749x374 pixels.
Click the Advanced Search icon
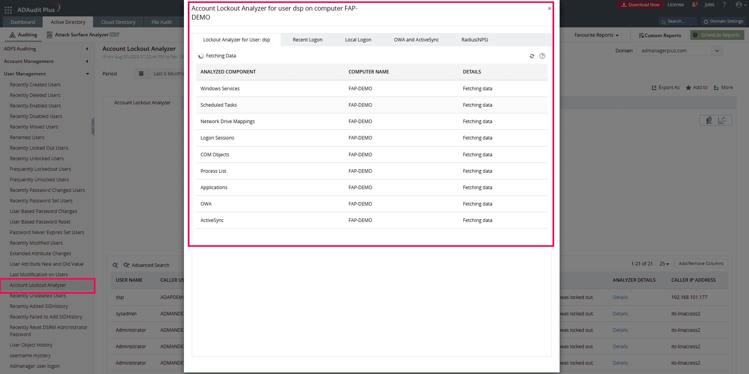pyautogui.click(x=126, y=265)
